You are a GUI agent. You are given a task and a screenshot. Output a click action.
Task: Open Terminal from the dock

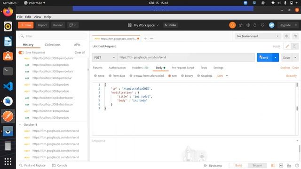point(8,71)
